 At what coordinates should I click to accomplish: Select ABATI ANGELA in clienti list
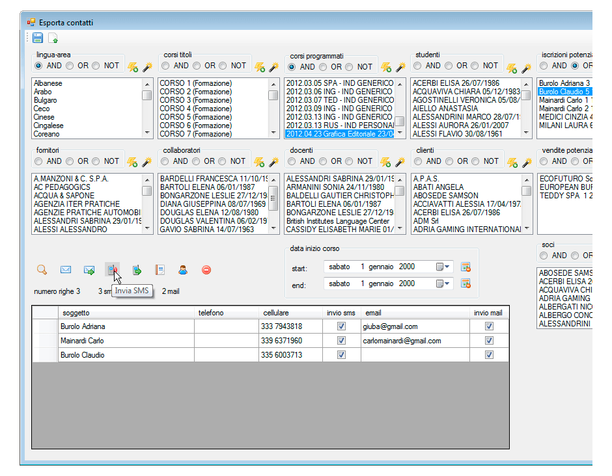point(467,187)
